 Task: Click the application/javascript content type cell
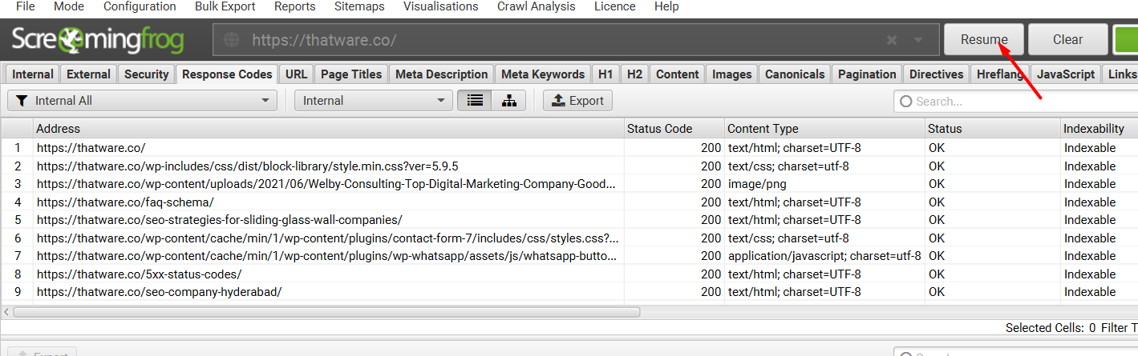click(x=824, y=256)
